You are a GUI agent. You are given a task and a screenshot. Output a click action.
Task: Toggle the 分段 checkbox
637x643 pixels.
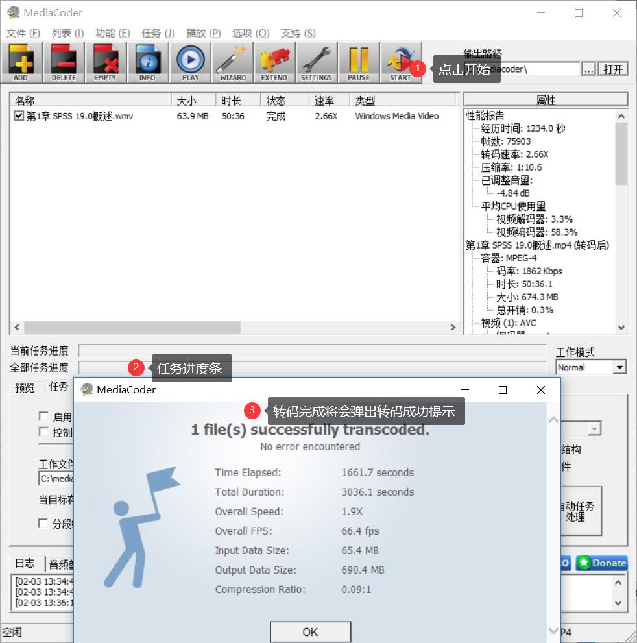(43, 523)
